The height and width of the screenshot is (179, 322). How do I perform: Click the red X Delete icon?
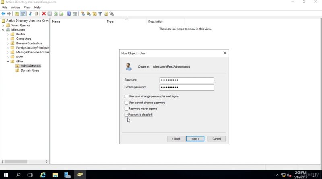pos(44,14)
